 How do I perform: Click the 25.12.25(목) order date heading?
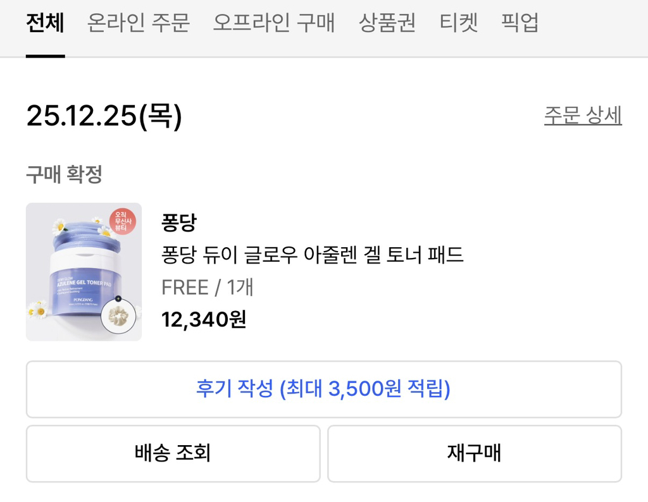104,116
